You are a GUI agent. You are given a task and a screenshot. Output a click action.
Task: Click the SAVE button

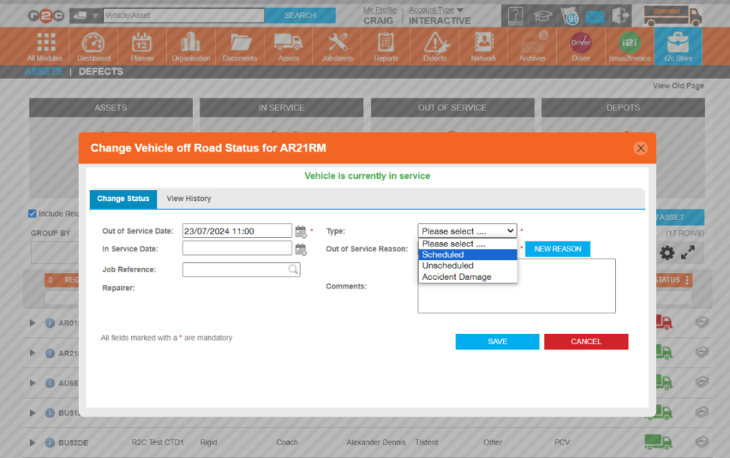pos(497,342)
